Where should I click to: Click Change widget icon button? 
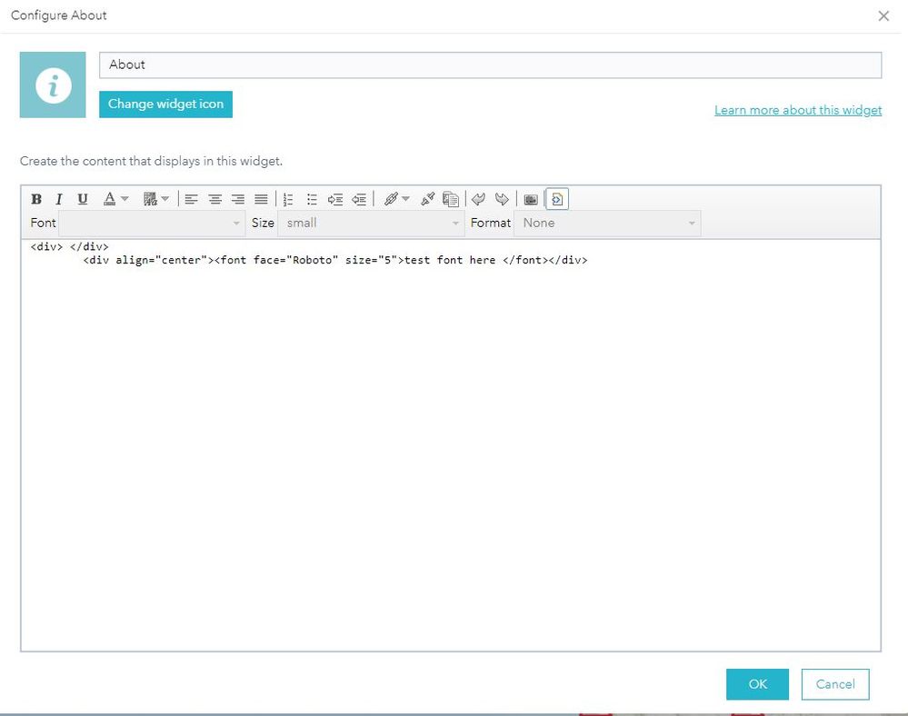pyautogui.click(x=165, y=104)
